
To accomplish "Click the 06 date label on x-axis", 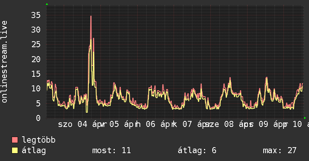I will [x=150, y=124].
